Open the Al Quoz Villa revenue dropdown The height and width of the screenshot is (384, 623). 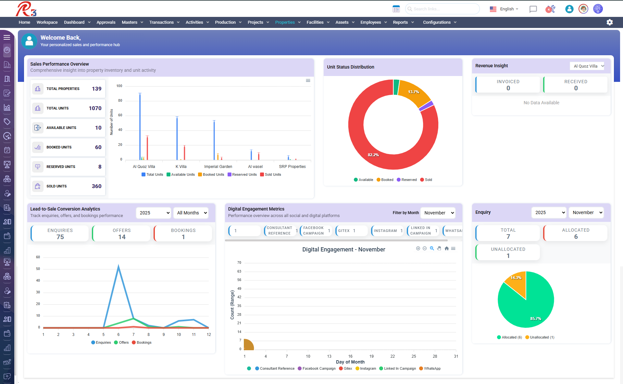coord(587,66)
